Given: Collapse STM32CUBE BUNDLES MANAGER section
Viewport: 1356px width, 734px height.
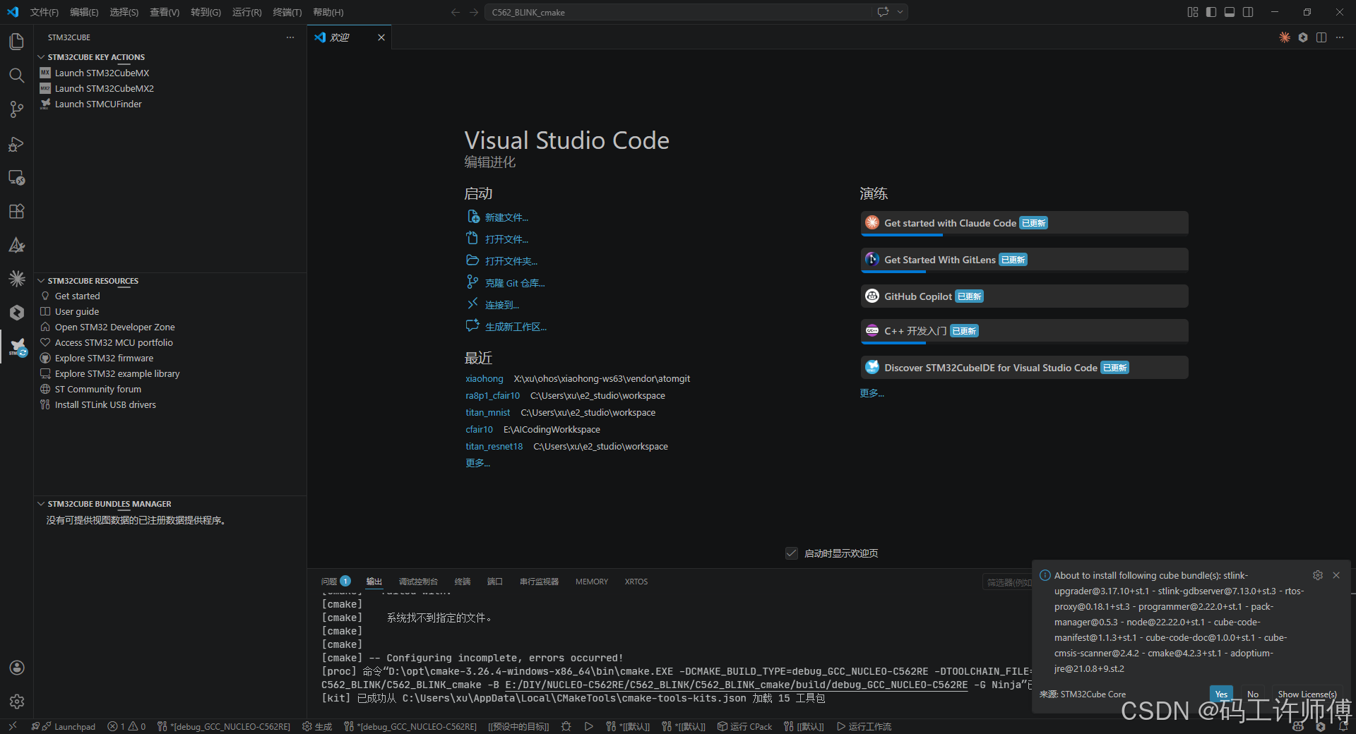Looking at the screenshot, I should pyautogui.click(x=109, y=504).
